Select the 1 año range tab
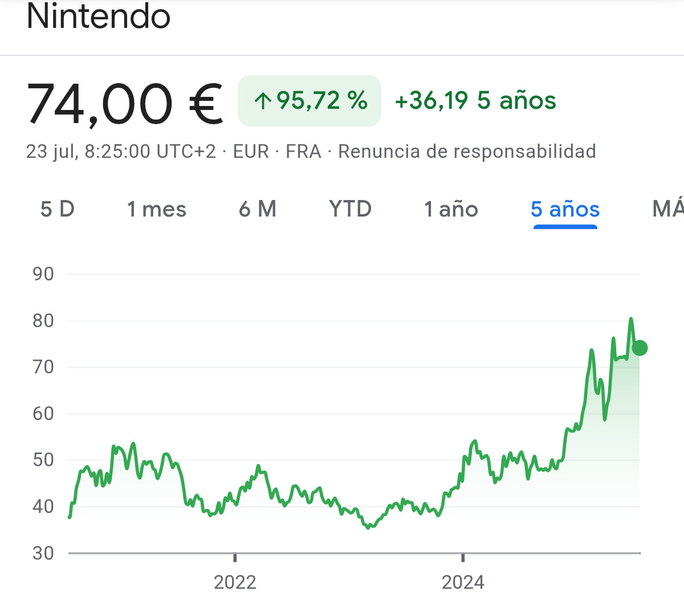 click(451, 209)
